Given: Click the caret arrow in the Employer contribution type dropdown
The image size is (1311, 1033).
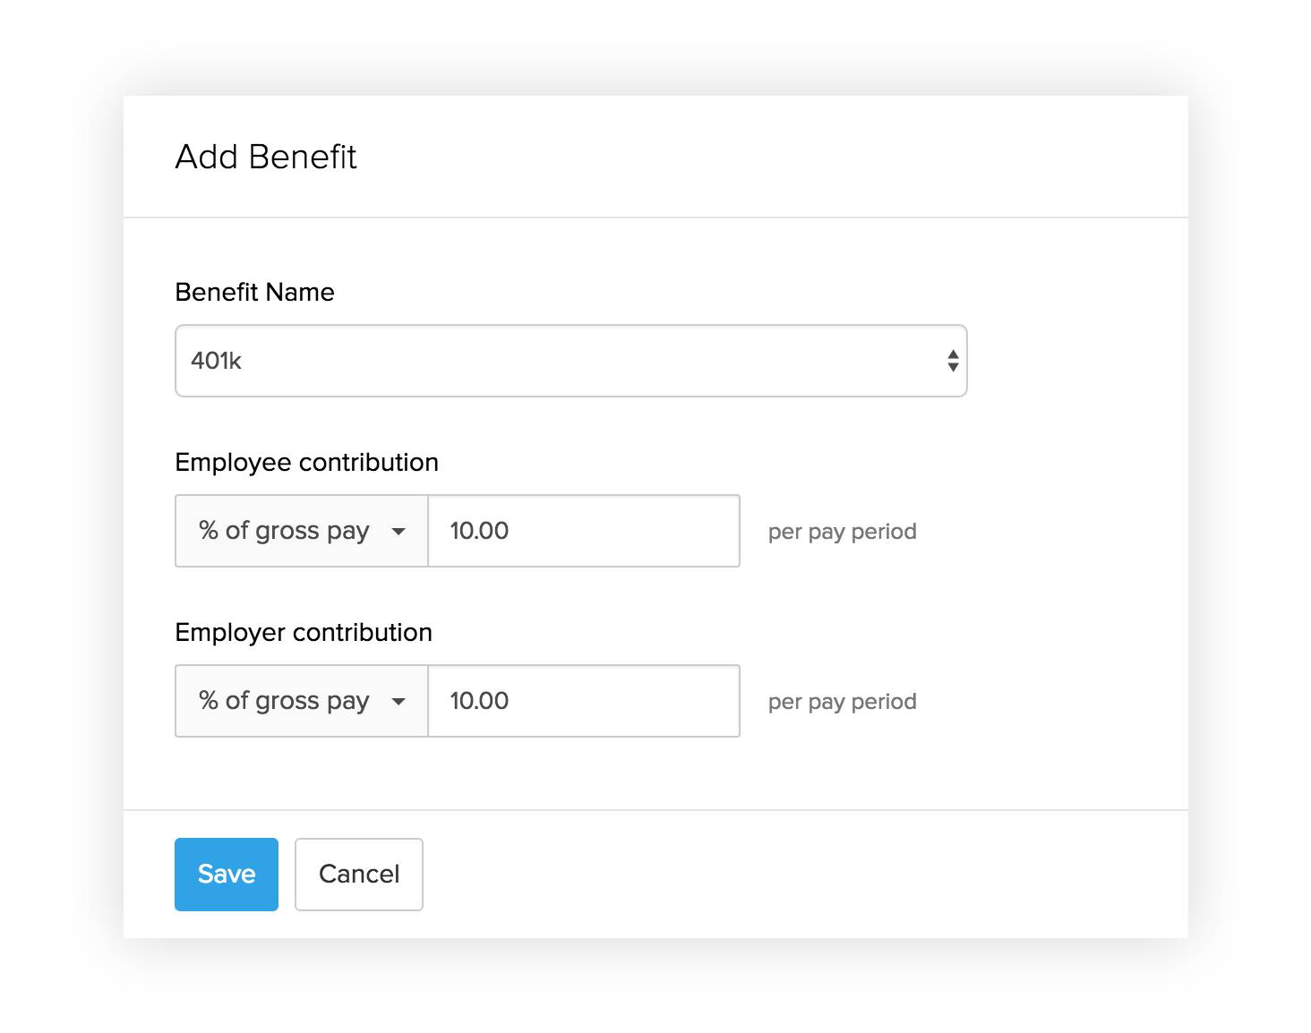Looking at the screenshot, I should coord(398,702).
